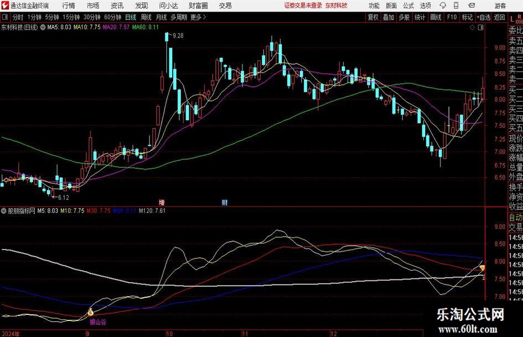Click the 叠加 button
The height and width of the screenshot is (337, 523).
(389, 17)
